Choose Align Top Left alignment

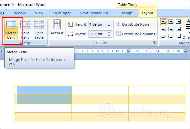[x=164, y=22]
